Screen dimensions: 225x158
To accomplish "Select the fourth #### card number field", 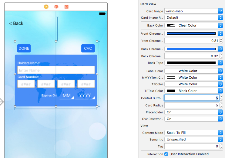I will [86, 84].
